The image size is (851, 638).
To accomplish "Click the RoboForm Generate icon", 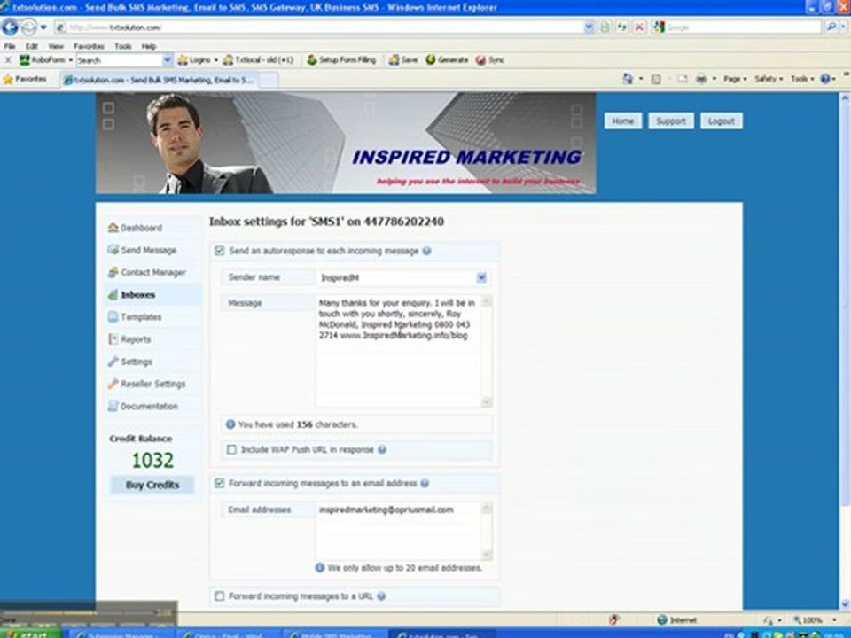I will click(x=447, y=60).
